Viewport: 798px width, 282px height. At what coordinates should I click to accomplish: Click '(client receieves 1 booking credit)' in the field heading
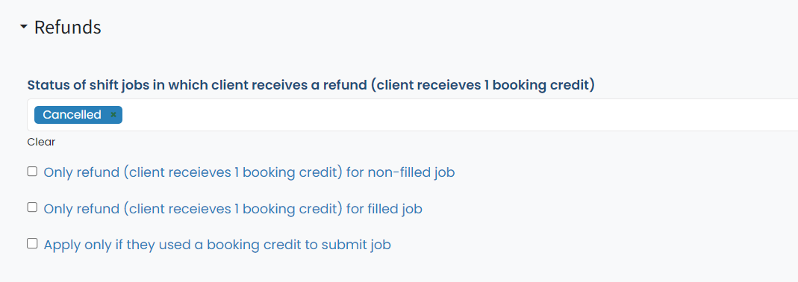click(x=483, y=85)
